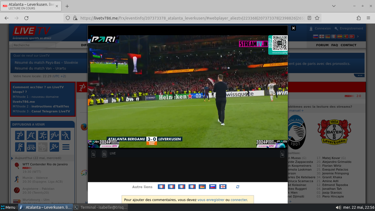Open a new browser tab

67,6
